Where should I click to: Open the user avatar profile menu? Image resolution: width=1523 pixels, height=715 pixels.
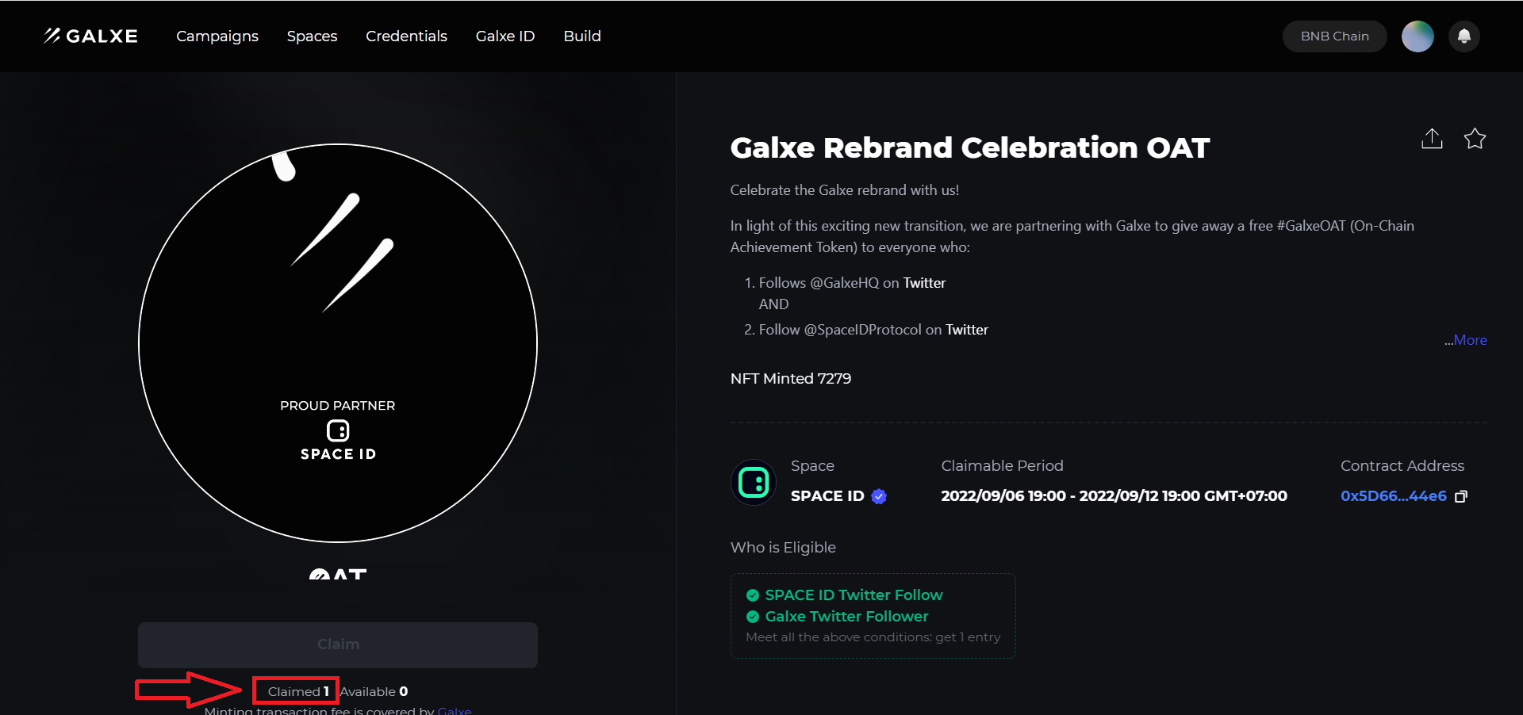[x=1418, y=36]
